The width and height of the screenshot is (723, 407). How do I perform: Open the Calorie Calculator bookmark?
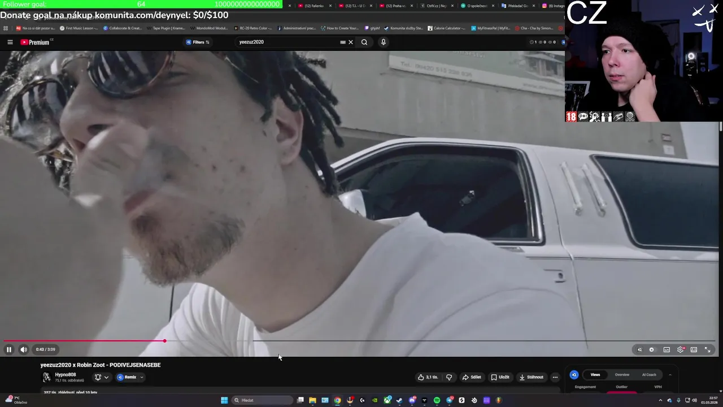[x=447, y=28]
